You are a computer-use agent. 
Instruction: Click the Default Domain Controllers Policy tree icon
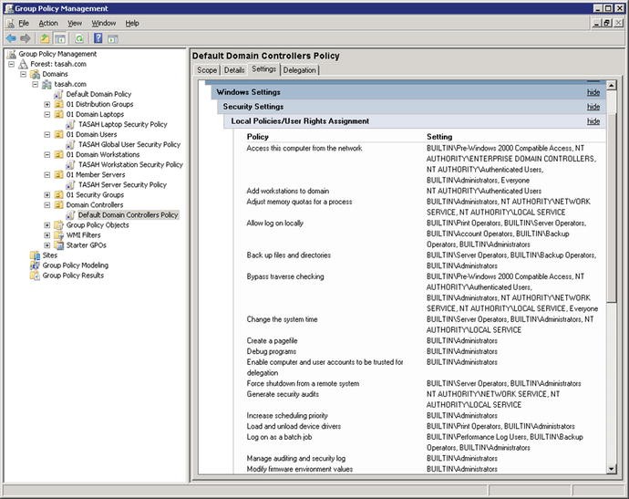click(x=70, y=214)
